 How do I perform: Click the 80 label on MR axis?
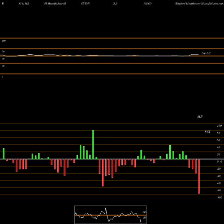(x=219, y=133)
